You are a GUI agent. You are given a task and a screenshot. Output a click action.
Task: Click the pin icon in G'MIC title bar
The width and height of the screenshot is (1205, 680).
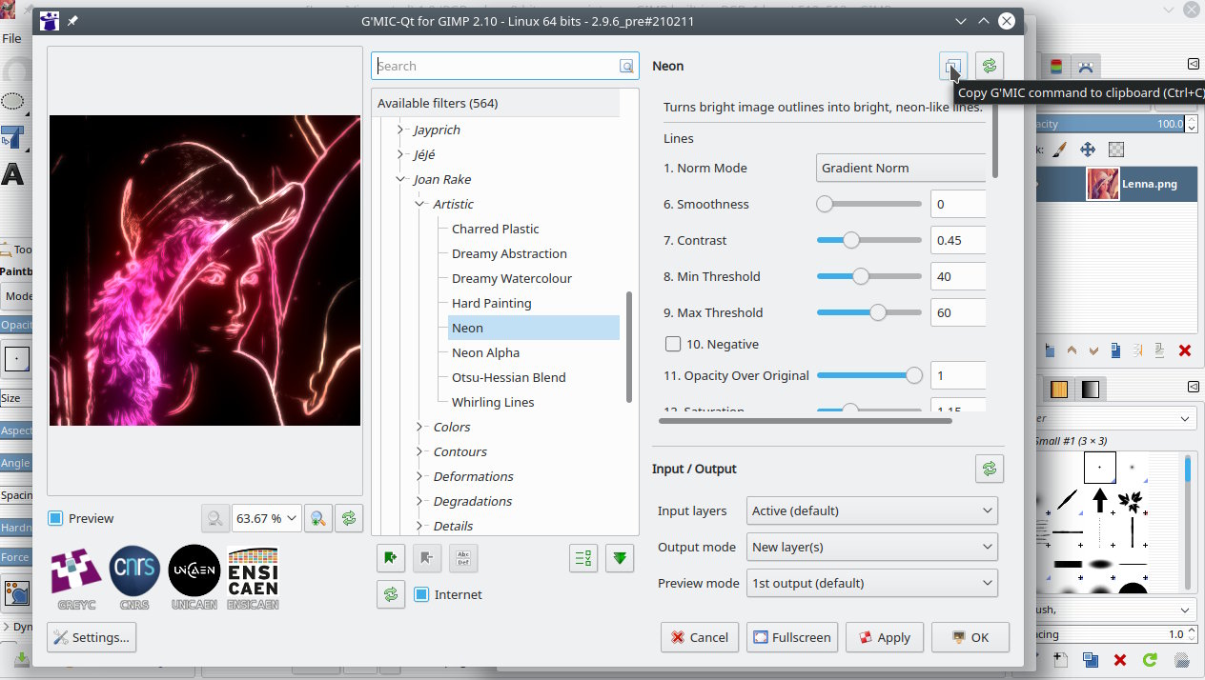pyautogui.click(x=73, y=21)
